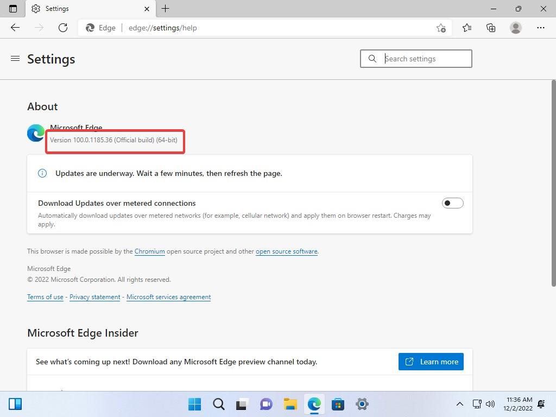Open the Settings hamburger menu
Screen dimensions: 556x417
[x=15, y=59]
